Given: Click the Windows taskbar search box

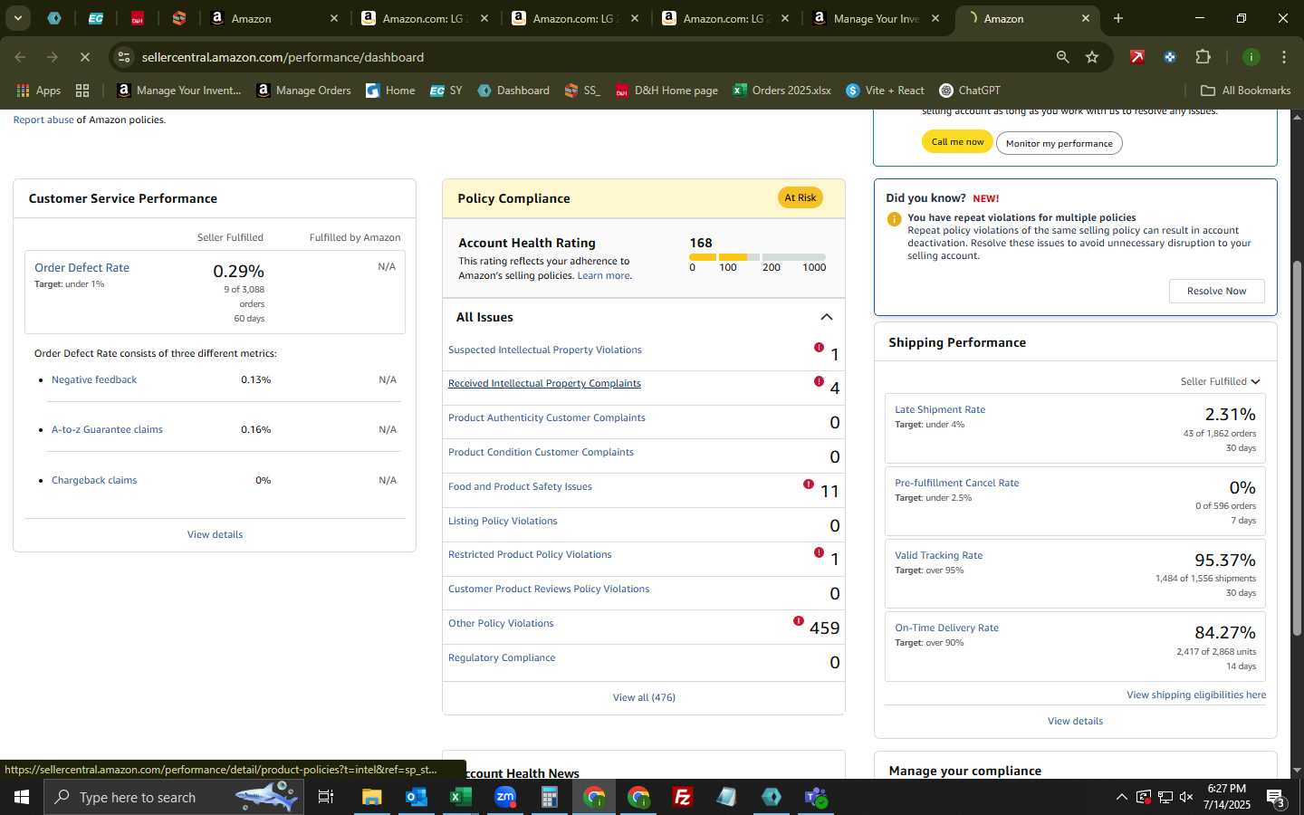Looking at the screenshot, I should (x=174, y=797).
